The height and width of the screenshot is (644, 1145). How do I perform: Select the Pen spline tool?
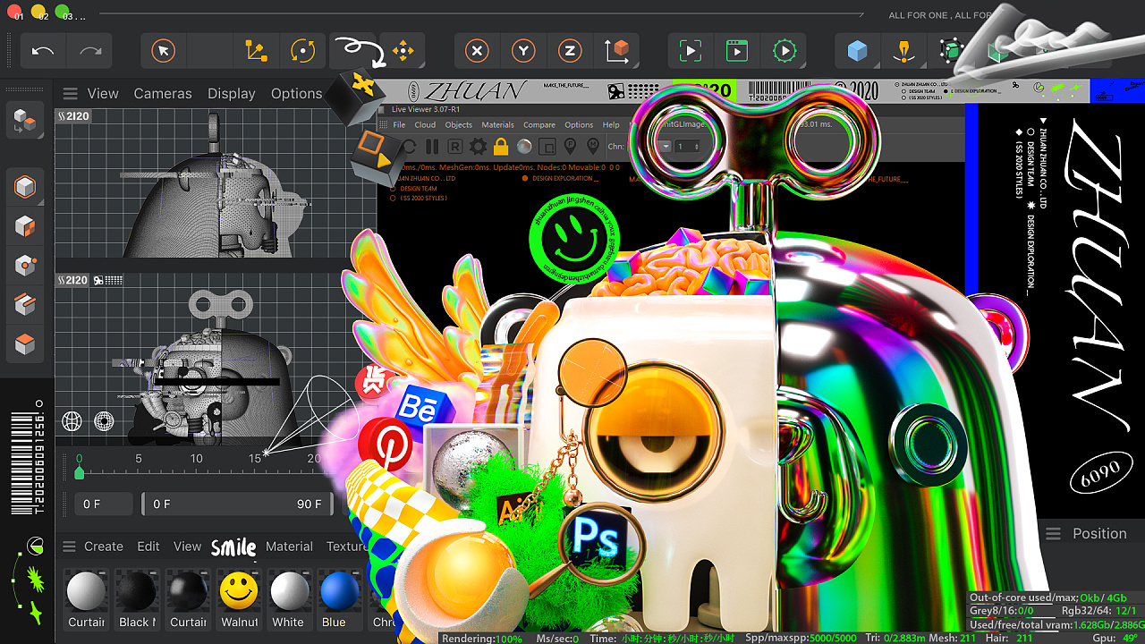(x=904, y=51)
